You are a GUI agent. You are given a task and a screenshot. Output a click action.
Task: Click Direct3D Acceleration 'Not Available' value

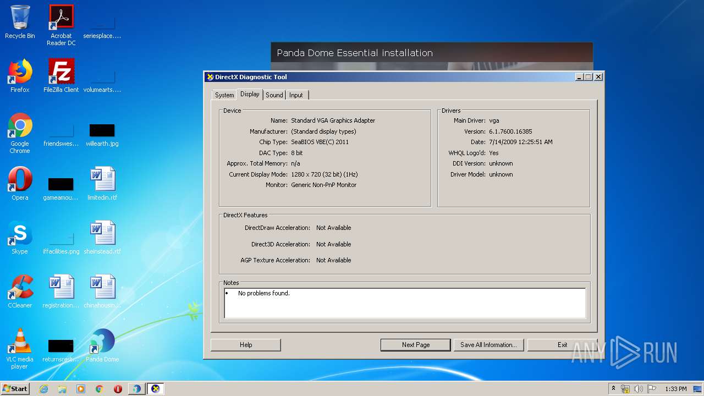pyautogui.click(x=334, y=244)
